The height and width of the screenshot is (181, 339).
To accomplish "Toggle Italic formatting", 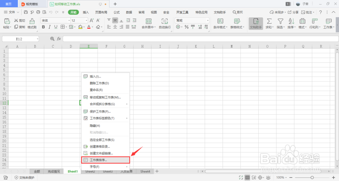I will click(49, 27).
